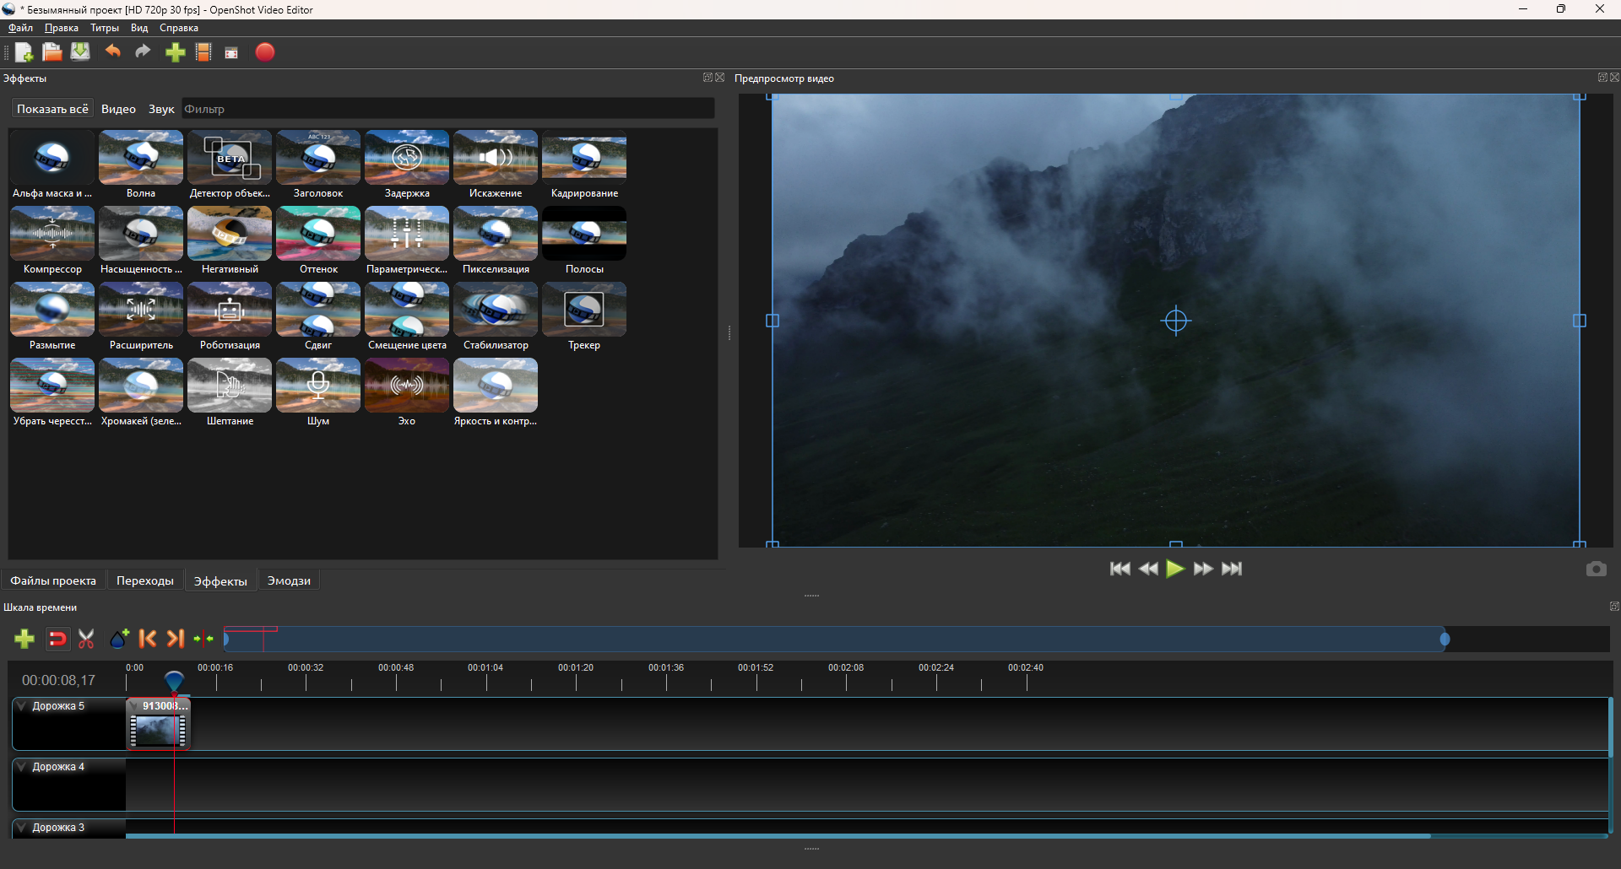Jump to start of video
Viewport: 1621px width, 869px height.
(1120, 569)
